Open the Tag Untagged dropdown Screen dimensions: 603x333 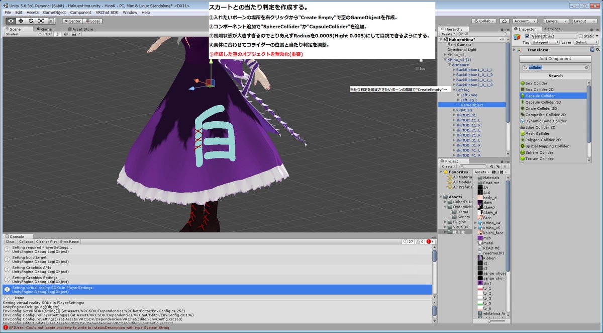546,43
